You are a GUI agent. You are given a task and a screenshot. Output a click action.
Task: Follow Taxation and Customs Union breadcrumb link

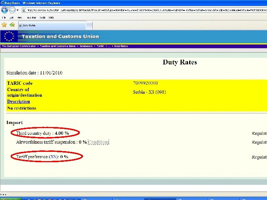[x=58, y=46]
